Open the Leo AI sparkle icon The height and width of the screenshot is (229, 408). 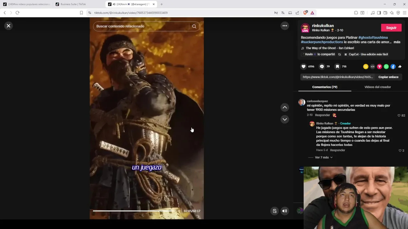[x=391, y=13]
